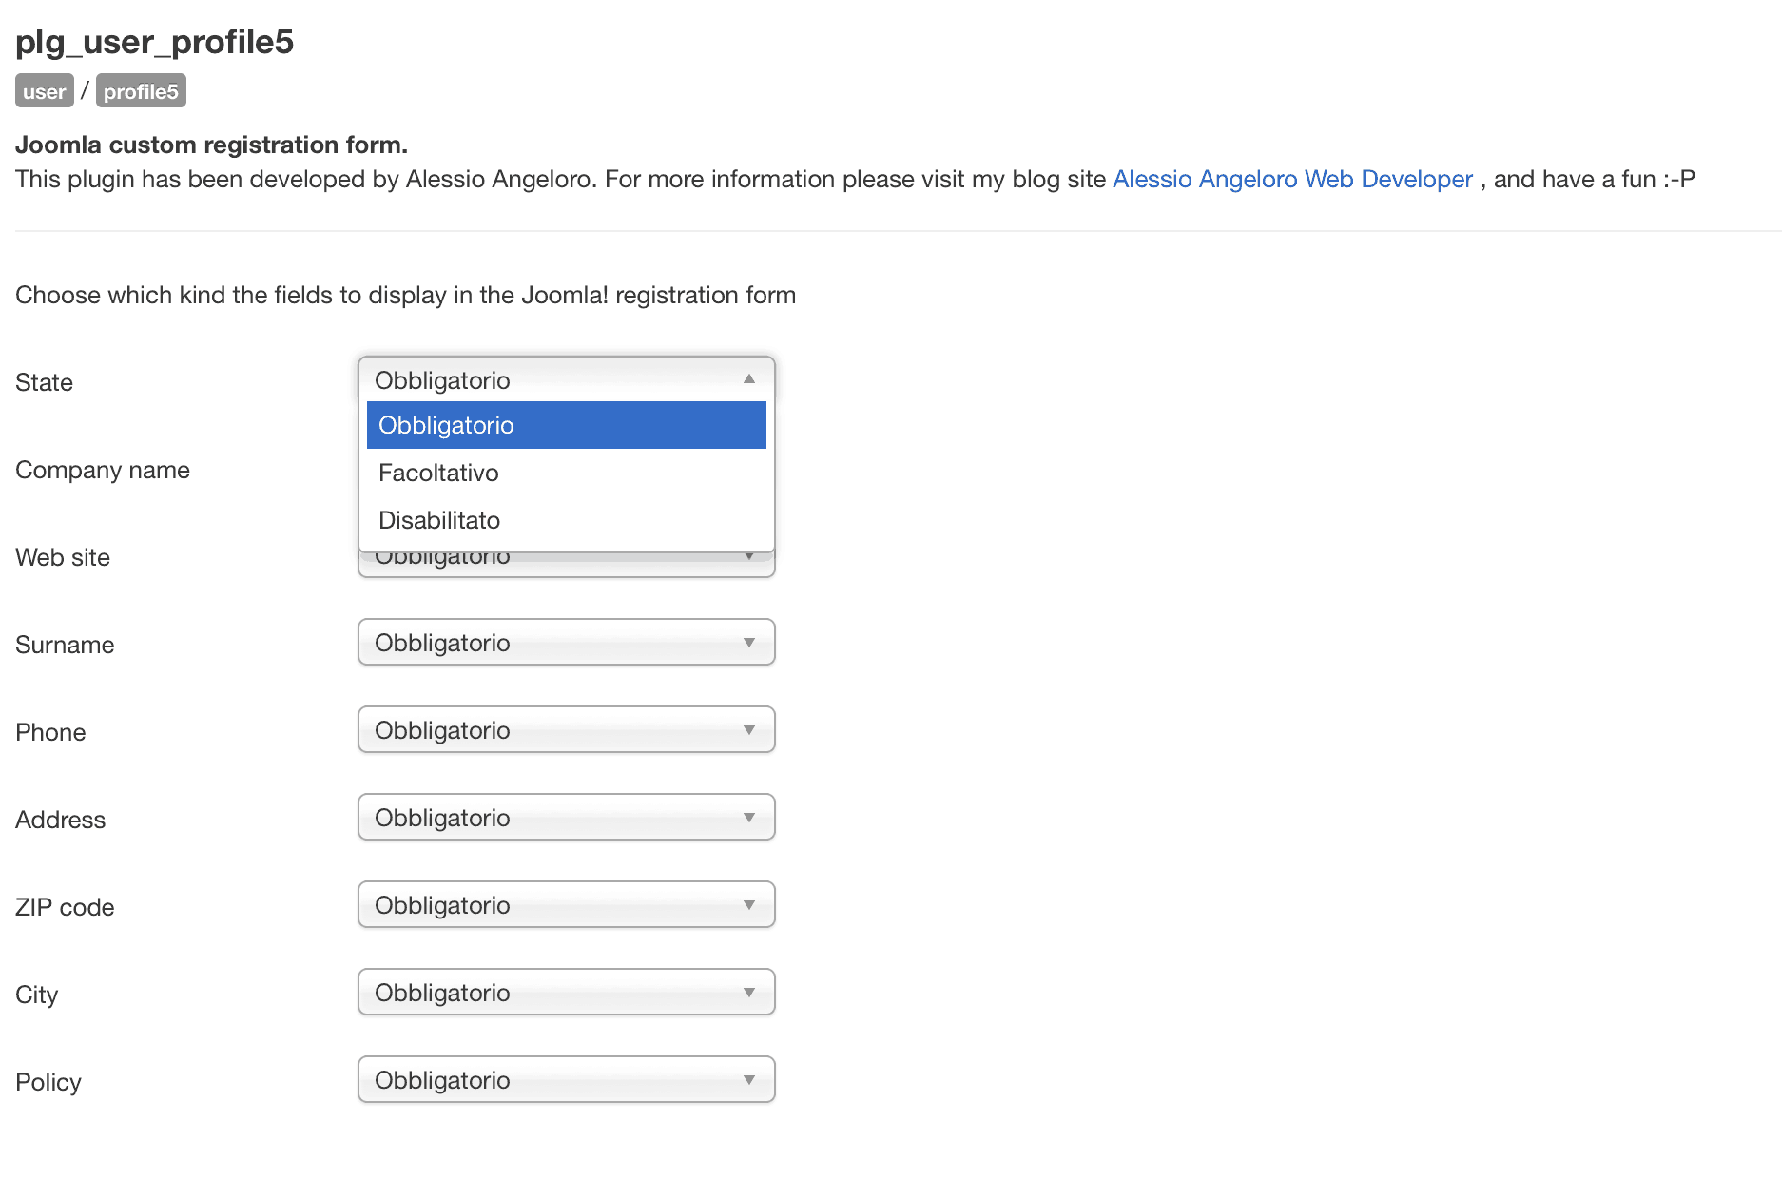This screenshot has width=1782, height=1179.
Task: Visit the Alessio Angeloro Web Developer link
Action: (1292, 180)
